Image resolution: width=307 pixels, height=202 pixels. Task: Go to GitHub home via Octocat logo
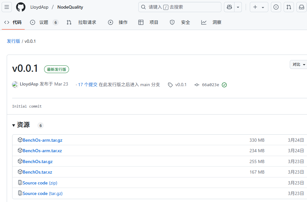click(21, 7)
